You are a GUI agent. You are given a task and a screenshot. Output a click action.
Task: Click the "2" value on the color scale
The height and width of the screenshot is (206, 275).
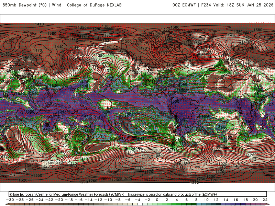167,200
